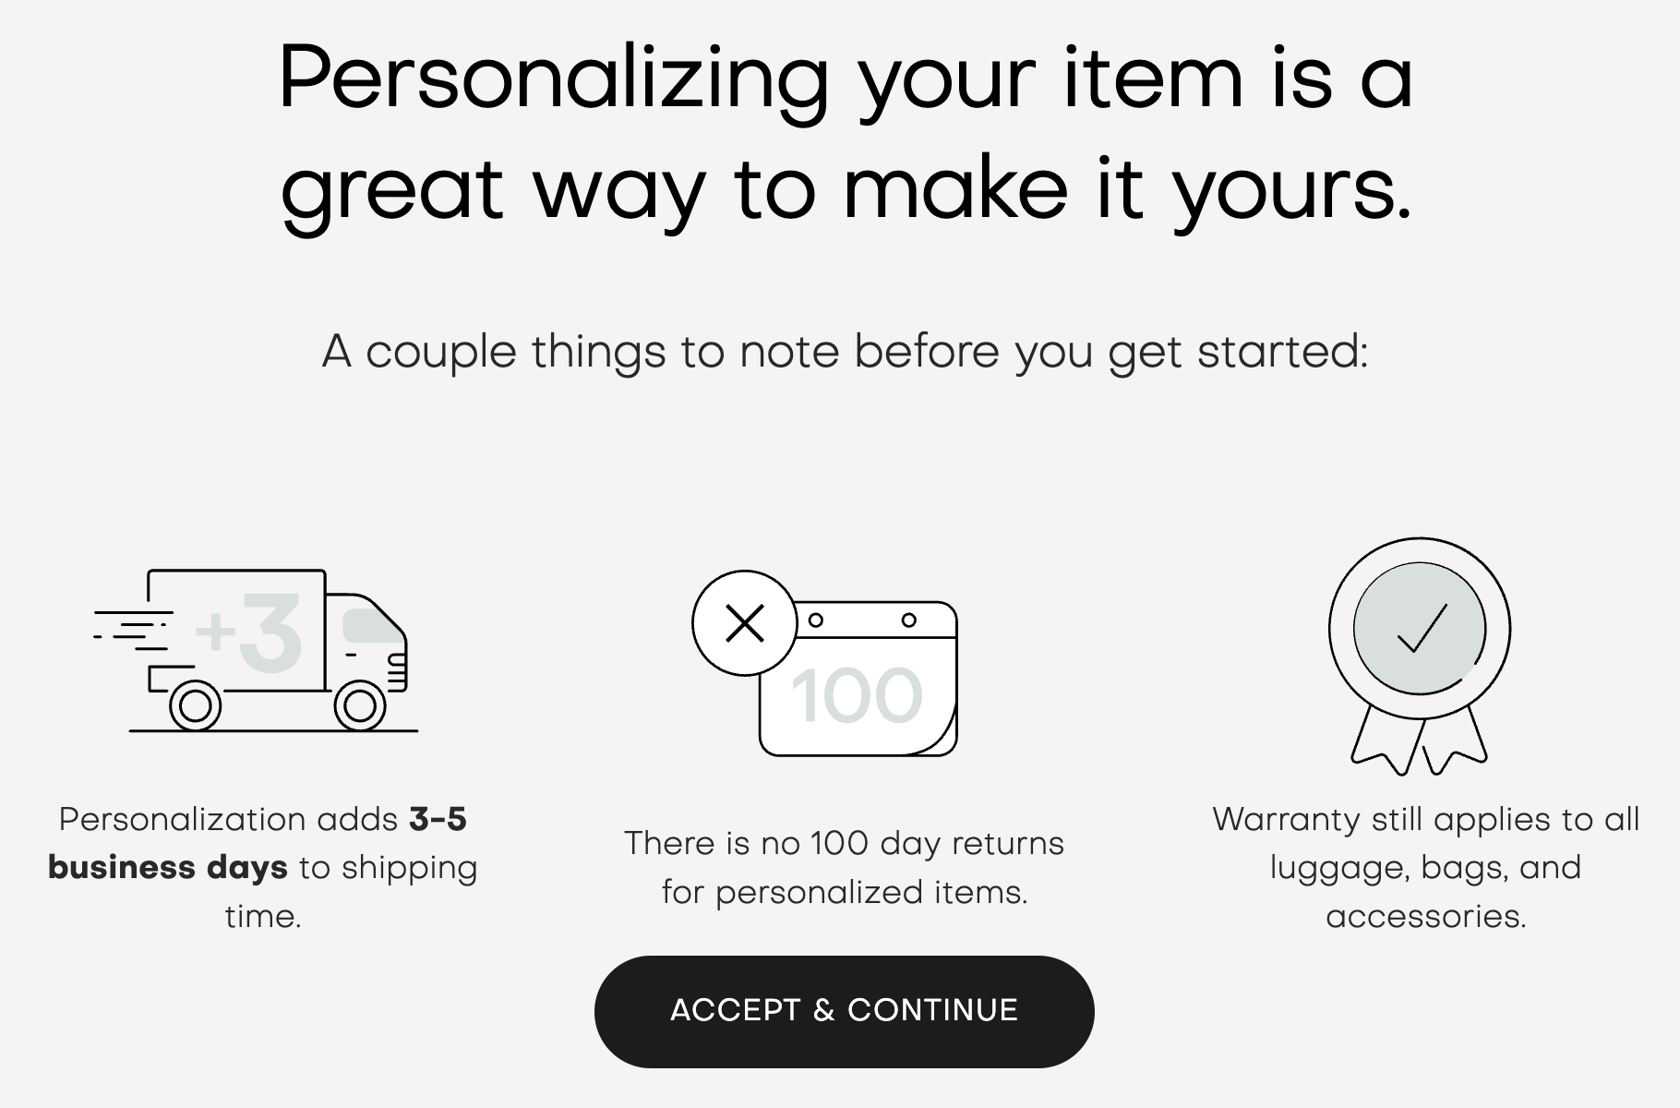
Task: Click the warranty still applies text
Action: coord(1426,868)
